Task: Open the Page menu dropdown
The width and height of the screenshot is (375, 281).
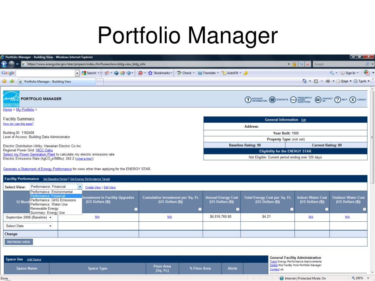Action: coord(344,81)
